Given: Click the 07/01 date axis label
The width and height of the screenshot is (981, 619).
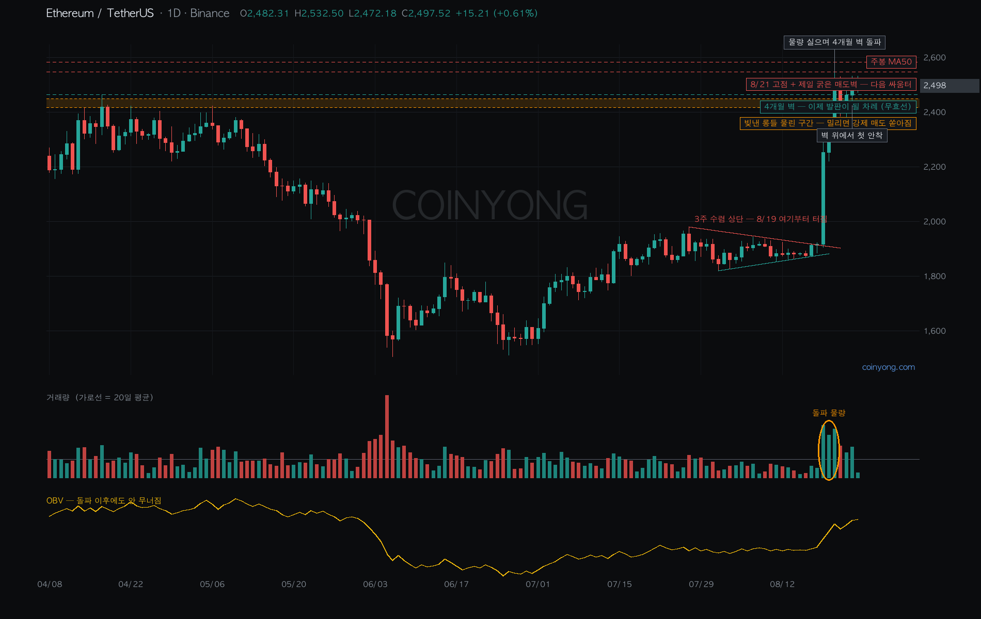Looking at the screenshot, I should tap(538, 584).
